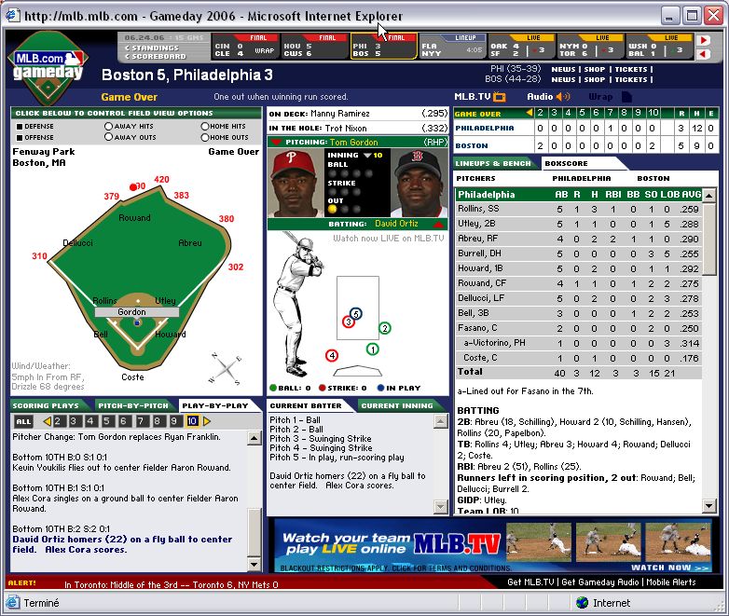Click the MLB.TV television icon
This screenshot has height=616, width=729.
(x=500, y=97)
